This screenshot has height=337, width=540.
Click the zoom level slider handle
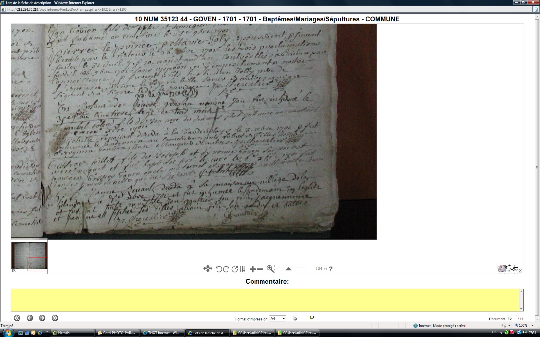tap(288, 269)
